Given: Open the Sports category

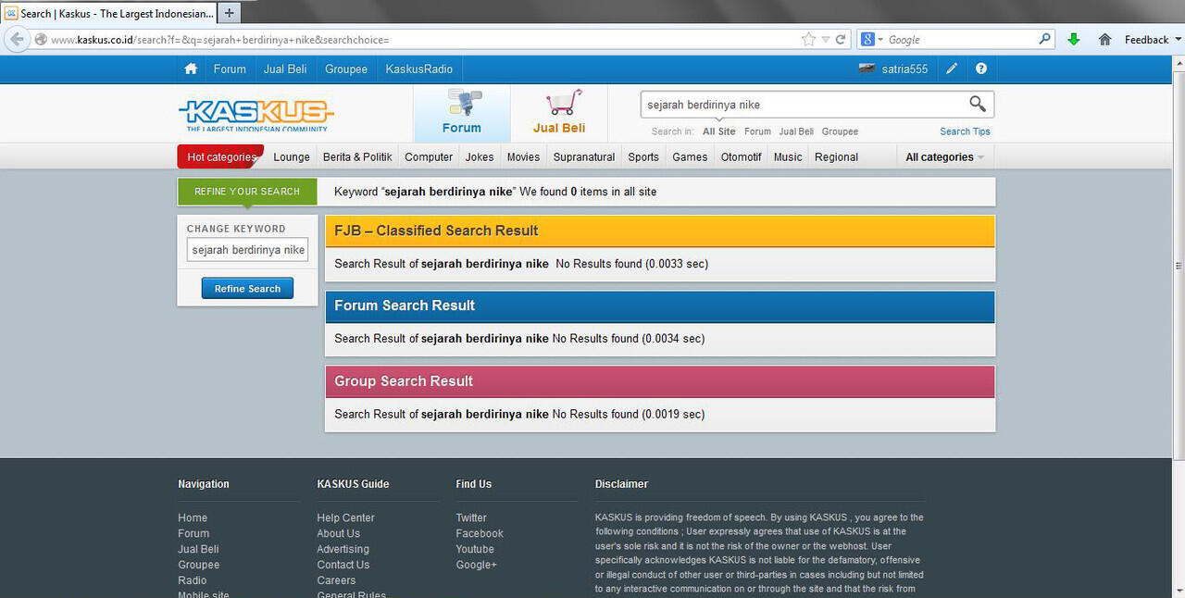Looking at the screenshot, I should pos(643,157).
